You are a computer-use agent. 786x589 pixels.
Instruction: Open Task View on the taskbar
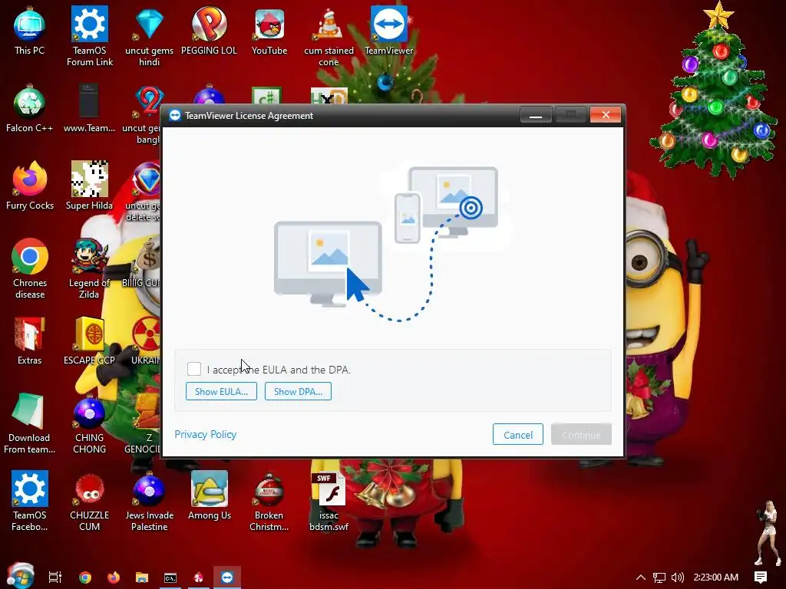tap(55, 577)
